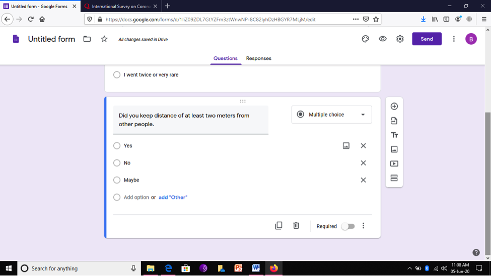
Task: Add a title and description block
Action: (x=394, y=135)
